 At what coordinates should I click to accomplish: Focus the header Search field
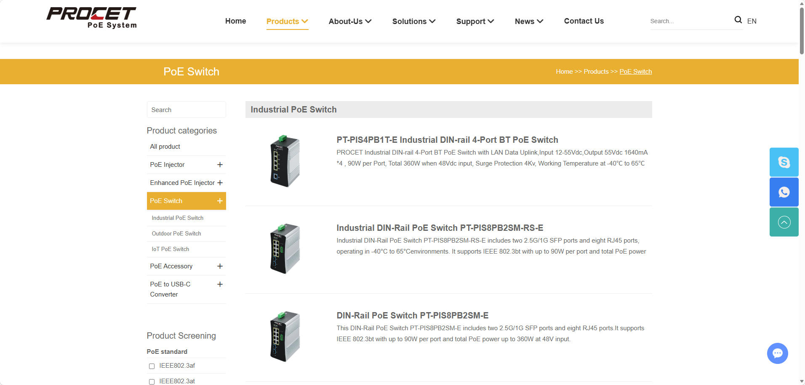690,21
